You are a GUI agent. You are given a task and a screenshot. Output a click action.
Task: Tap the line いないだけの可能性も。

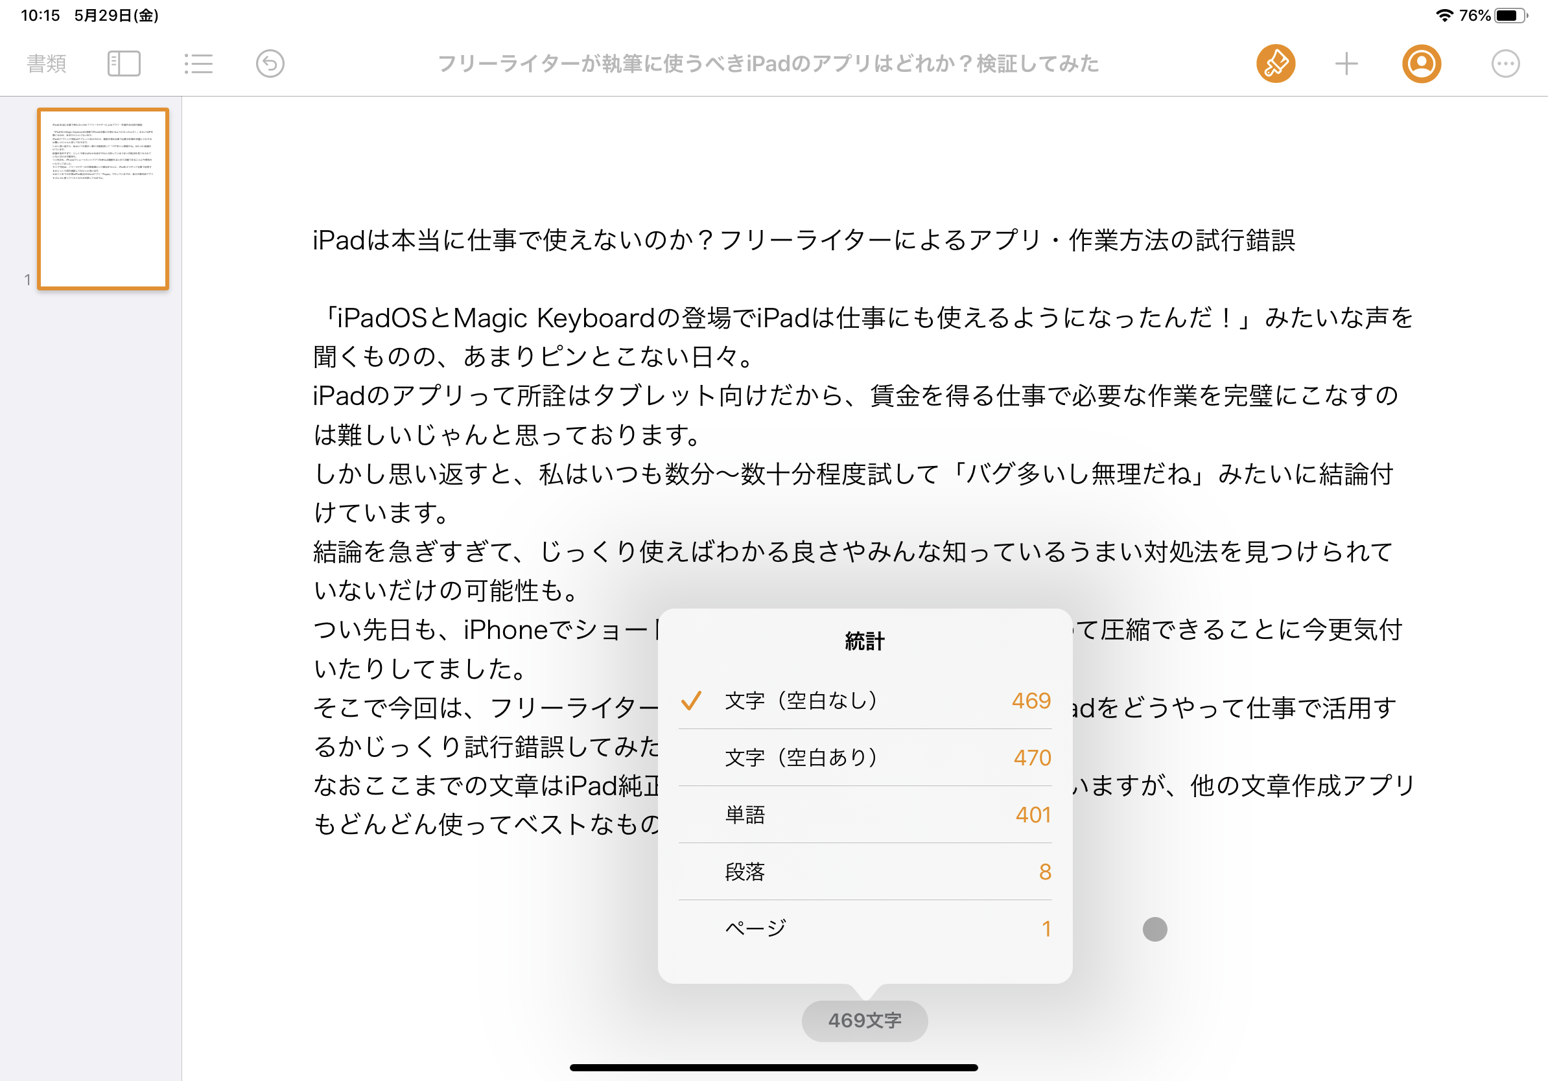[x=447, y=590]
